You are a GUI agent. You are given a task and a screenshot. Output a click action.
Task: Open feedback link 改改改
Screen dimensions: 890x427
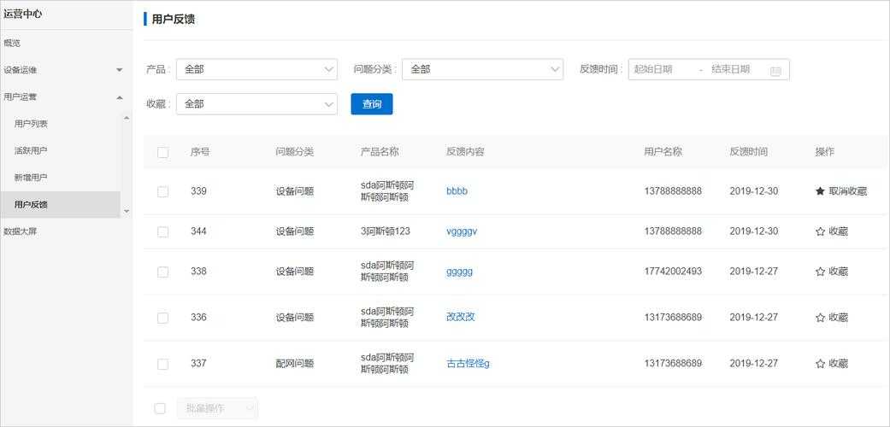click(460, 317)
